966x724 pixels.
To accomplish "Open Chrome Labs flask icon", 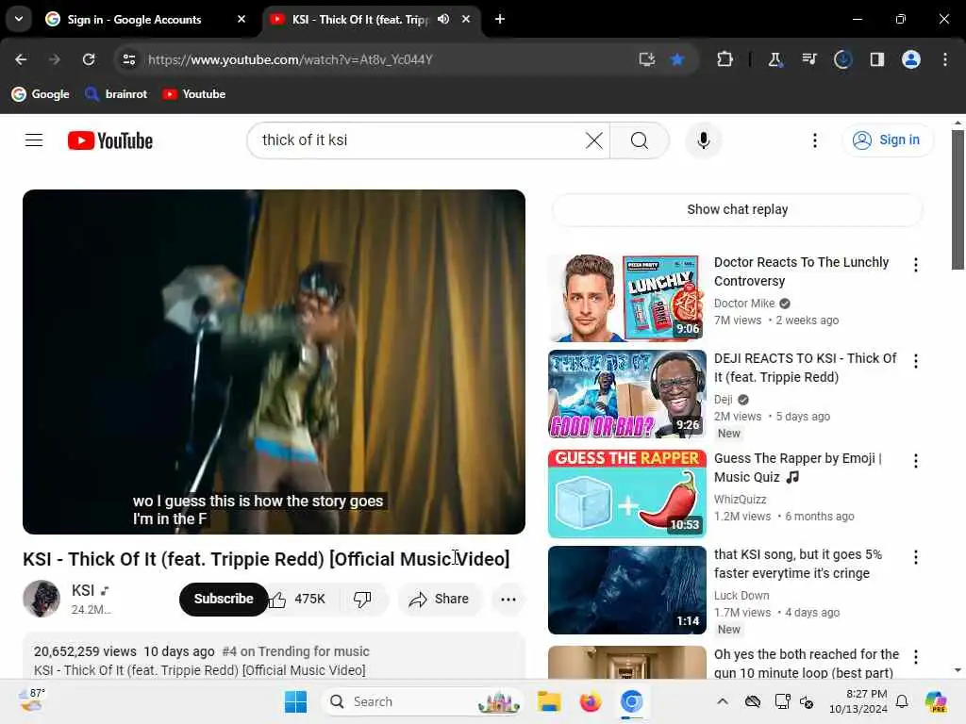I will point(774,59).
